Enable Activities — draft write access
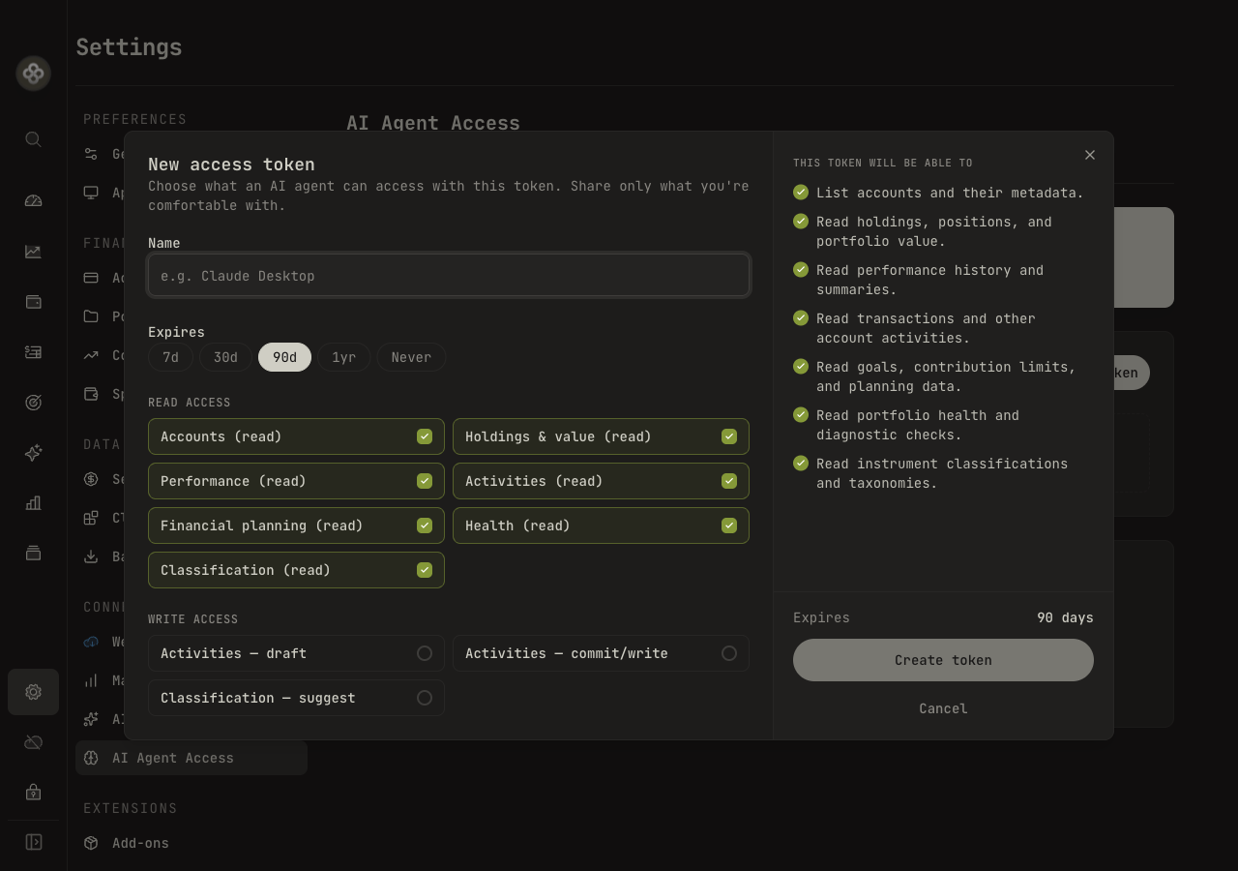Viewport: 1238px width, 871px height. point(425,653)
